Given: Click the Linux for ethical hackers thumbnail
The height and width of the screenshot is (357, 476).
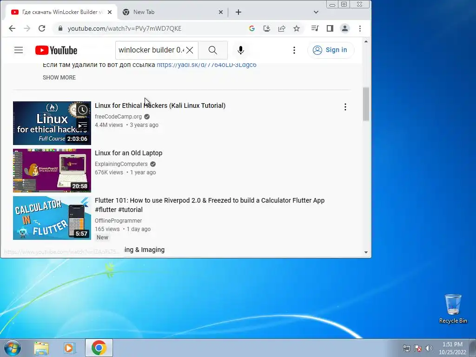Looking at the screenshot, I should 52,123.
